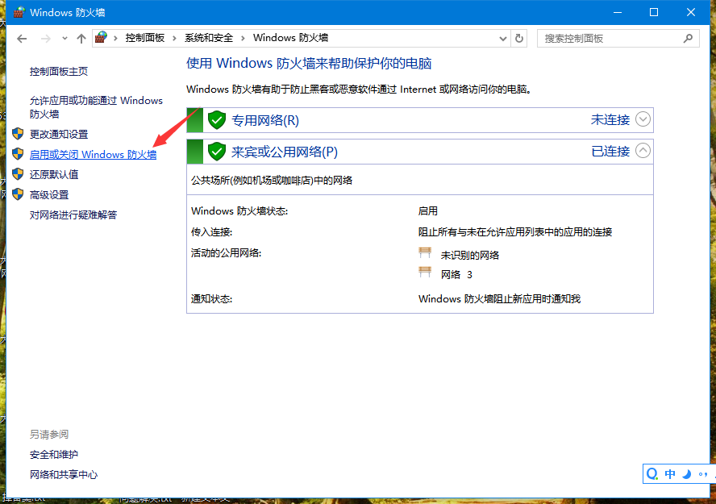The image size is (716, 504).
Task: Click 未连接 status text
Action: (610, 119)
